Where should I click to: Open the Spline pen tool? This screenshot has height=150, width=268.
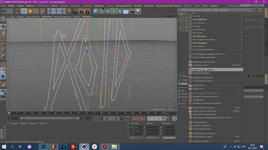pyautogui.click(x=102, y=11)
